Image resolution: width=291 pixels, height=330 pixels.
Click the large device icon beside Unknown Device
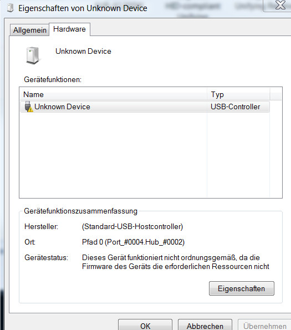33,55
